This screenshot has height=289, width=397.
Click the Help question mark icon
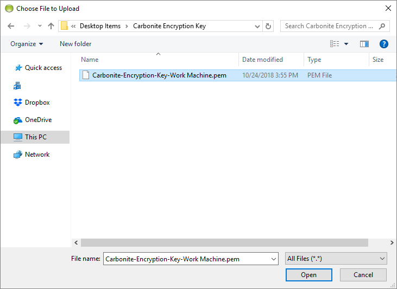point(383,44)
